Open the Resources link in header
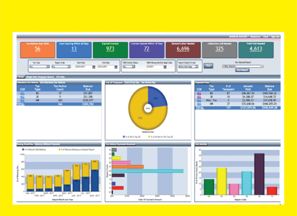 (x=255, y=37)
